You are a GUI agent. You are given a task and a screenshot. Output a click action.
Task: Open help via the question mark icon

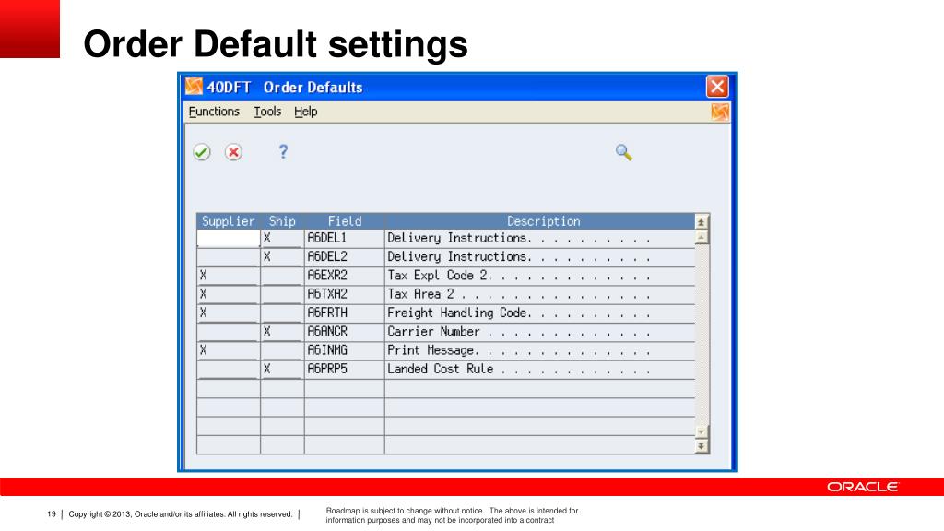click(283, 152)
